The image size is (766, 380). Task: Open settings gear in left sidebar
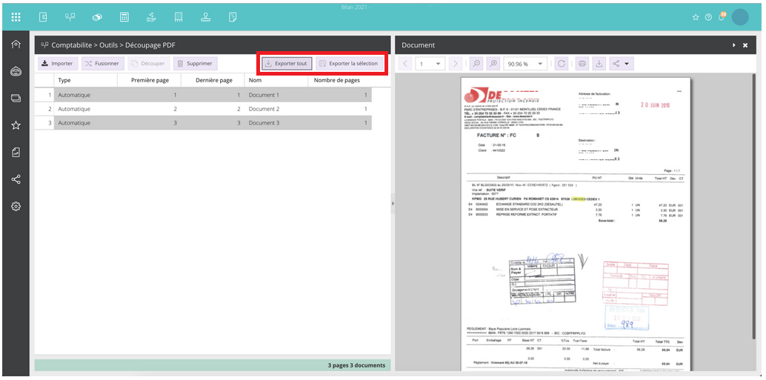point(16,206)
